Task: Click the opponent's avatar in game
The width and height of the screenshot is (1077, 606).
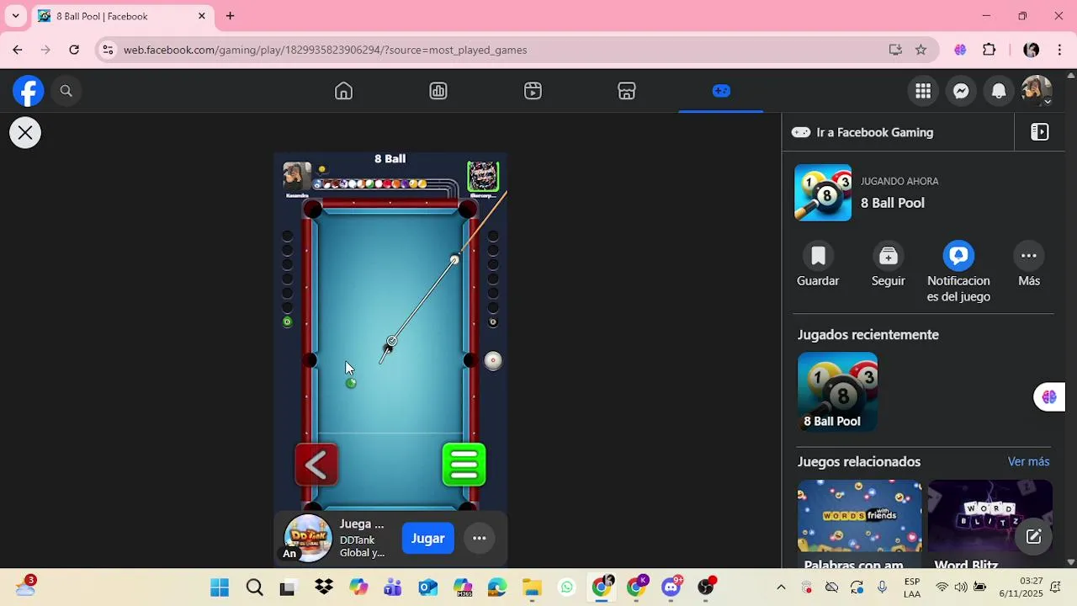Action: tap(483, 177)
